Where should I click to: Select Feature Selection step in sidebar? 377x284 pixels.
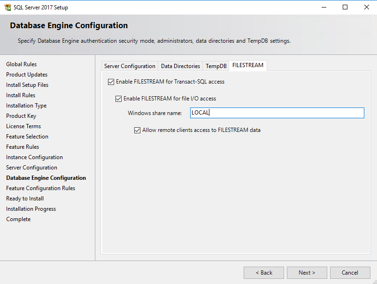[x=27, y=137]
